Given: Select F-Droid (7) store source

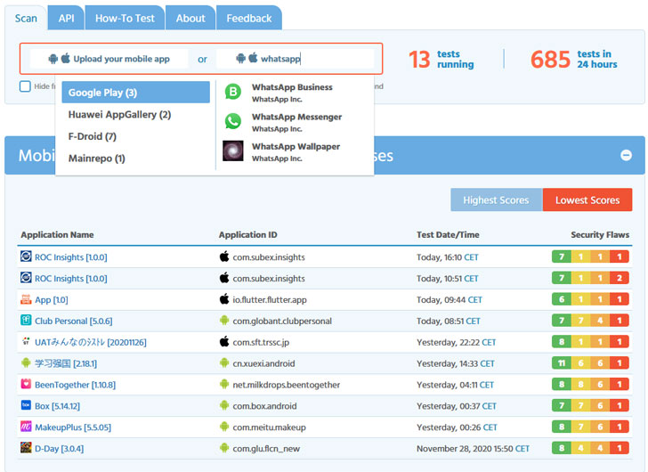Looking at the screenshot, I should point(93,136).
